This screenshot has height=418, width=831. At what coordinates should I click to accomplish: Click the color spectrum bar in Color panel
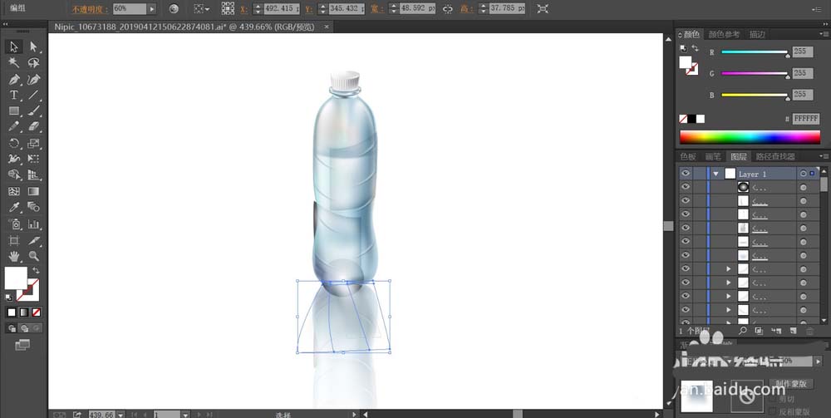point(750,137)
